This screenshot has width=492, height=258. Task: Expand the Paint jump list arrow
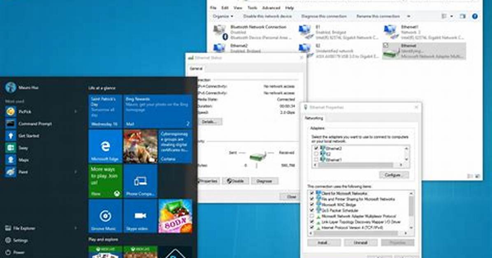click(76, 172)
